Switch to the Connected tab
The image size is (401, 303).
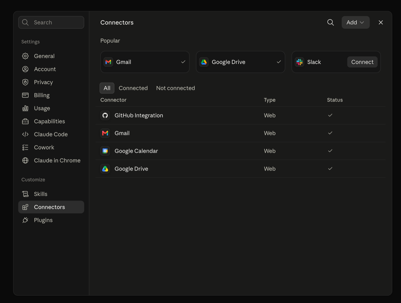coord(133,88)
